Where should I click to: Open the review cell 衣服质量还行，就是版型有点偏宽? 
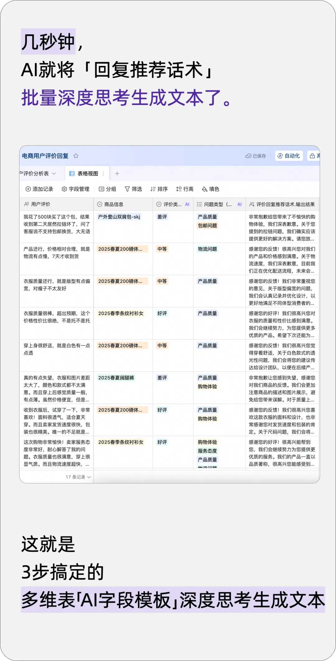coord(56,291)
